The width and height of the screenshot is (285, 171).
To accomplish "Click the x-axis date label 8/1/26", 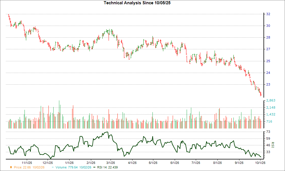I will pos(217,163).
